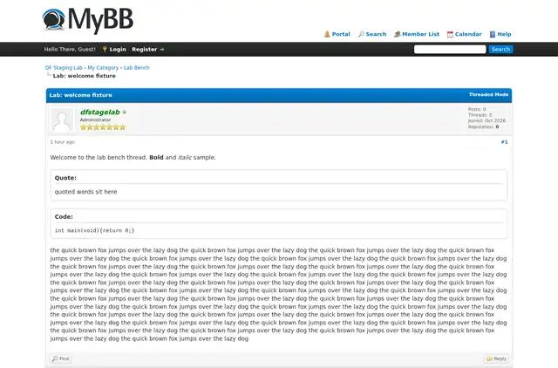Click the Portal icon
Viewport: 558px width, 368px height.
(327, 34)
